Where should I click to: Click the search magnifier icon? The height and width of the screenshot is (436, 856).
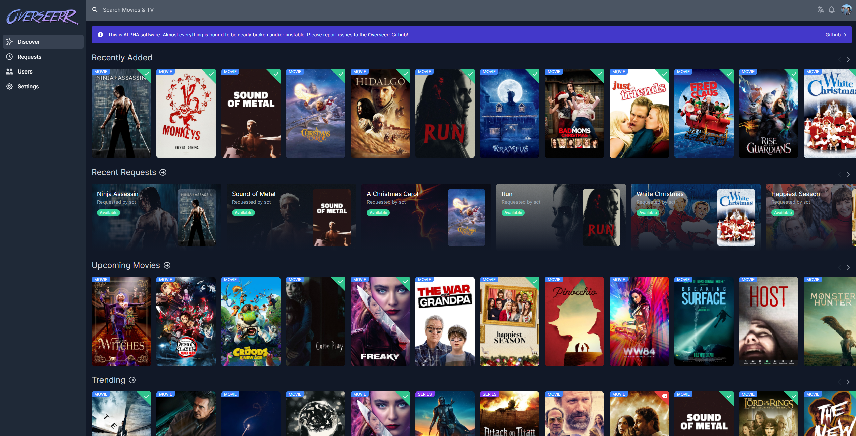click(x=95, y=10)
